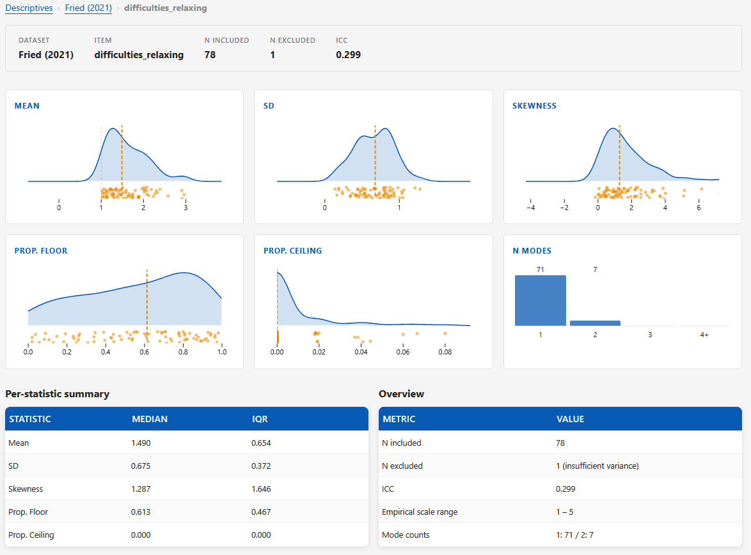Click the N included row label in Overview
The image size is (751, 555).
(x=401, y=443)
